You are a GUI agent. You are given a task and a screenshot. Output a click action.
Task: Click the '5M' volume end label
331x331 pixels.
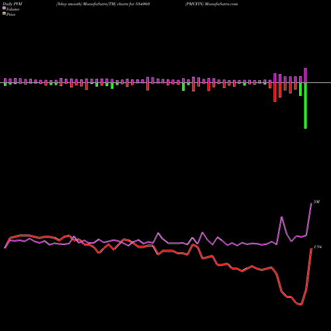tap(316, 202)
